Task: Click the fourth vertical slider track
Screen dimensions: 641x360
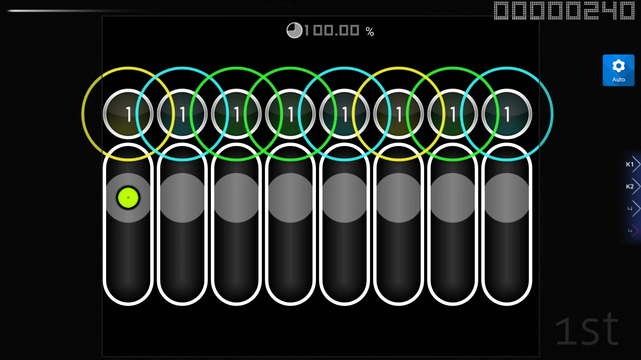Action: pyautogui.click(x=290, y=260)
